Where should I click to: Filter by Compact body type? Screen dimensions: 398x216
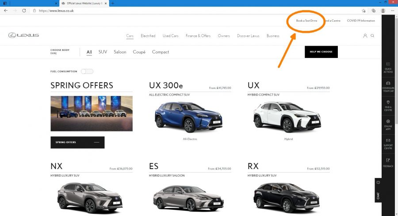click(x=161, y=52)
